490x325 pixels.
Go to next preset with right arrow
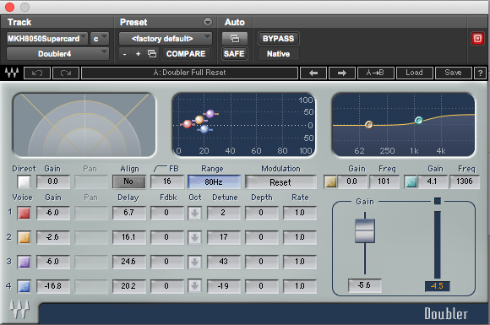tap(342, 73)
